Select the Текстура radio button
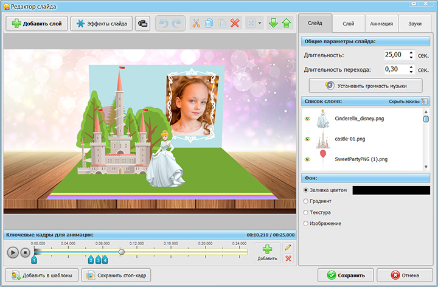The height and width of the screenshot is (287, 438). point(305,212)
